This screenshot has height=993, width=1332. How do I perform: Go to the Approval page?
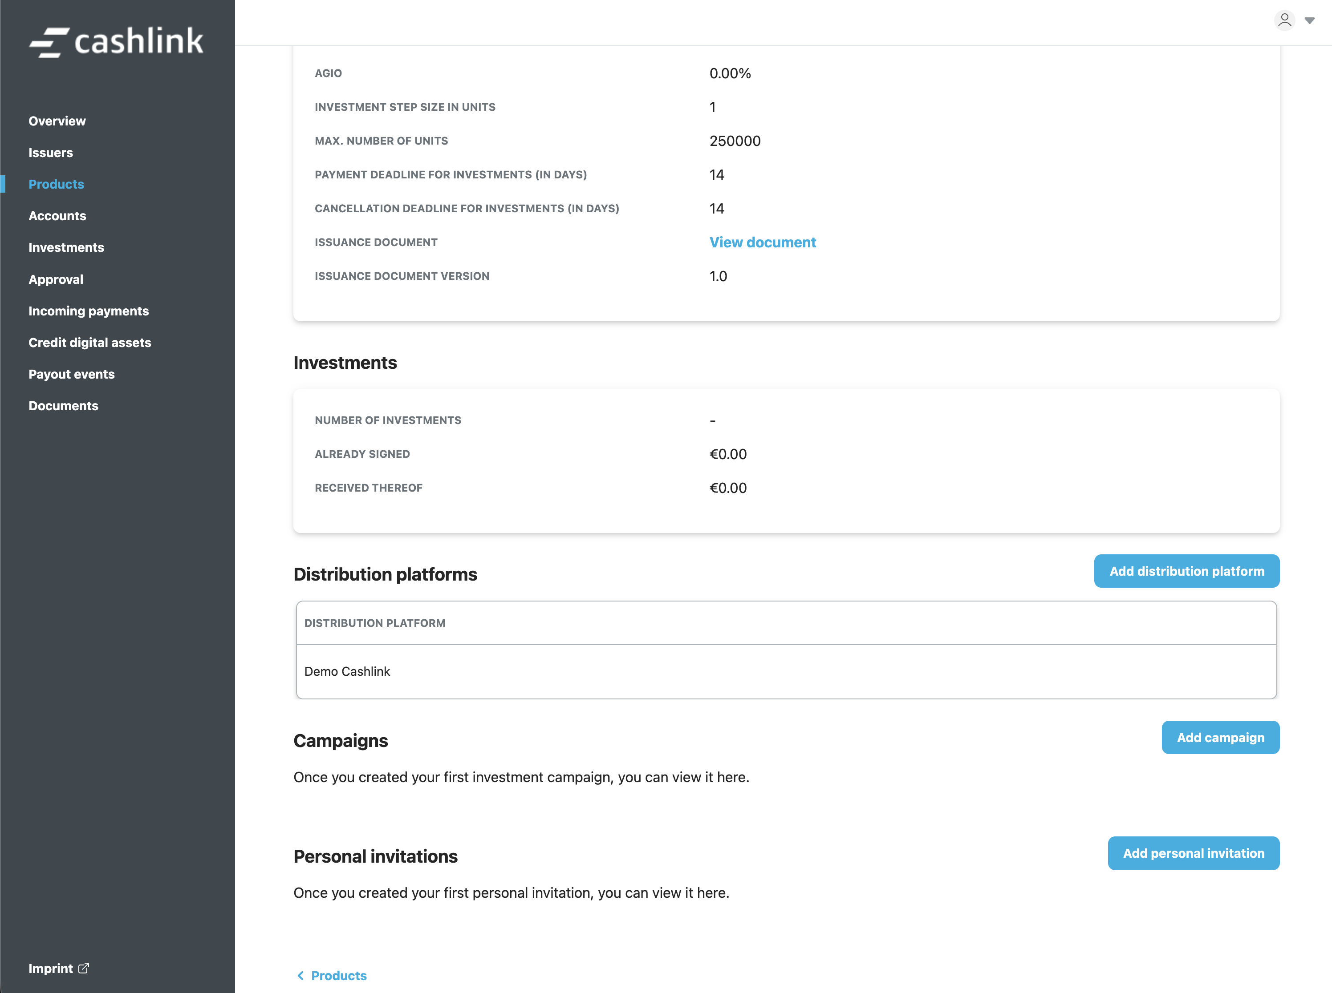tap(56, 279)
